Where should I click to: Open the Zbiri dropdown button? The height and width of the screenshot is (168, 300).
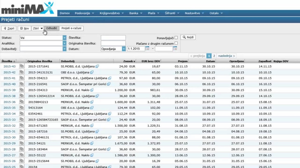(x=38, y=28)
